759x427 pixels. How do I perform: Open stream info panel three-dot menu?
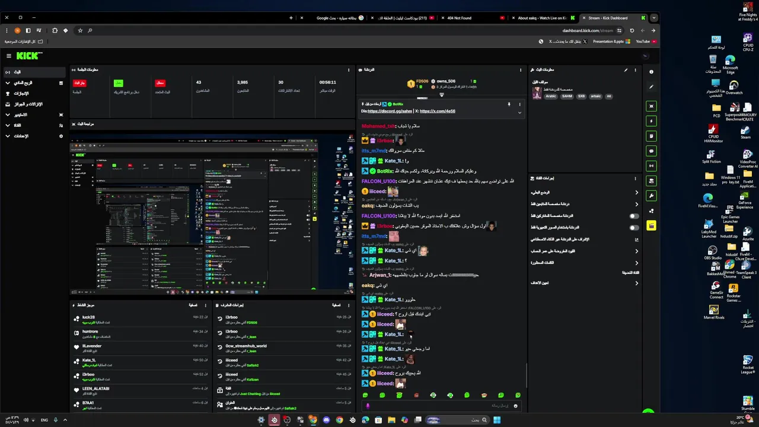(x=635, y=70)
